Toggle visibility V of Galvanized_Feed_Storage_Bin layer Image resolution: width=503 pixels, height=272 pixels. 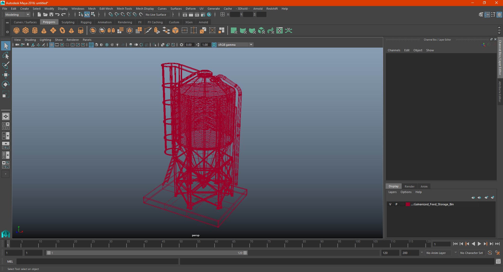coord(390,204)
